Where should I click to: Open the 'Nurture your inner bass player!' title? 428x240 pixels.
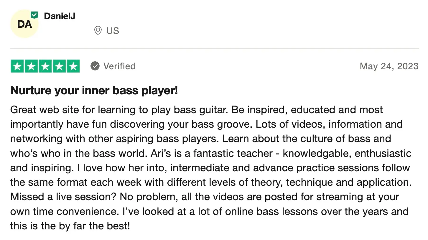click(x=94, y=91)
